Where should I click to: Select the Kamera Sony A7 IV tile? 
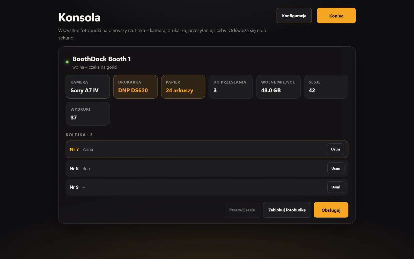tap(88, 87)
